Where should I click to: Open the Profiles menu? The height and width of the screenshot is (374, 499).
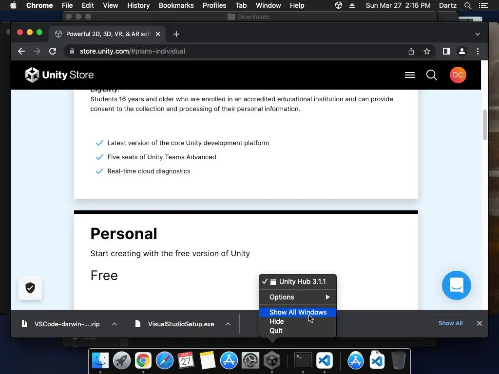click(x=214, y=5)
